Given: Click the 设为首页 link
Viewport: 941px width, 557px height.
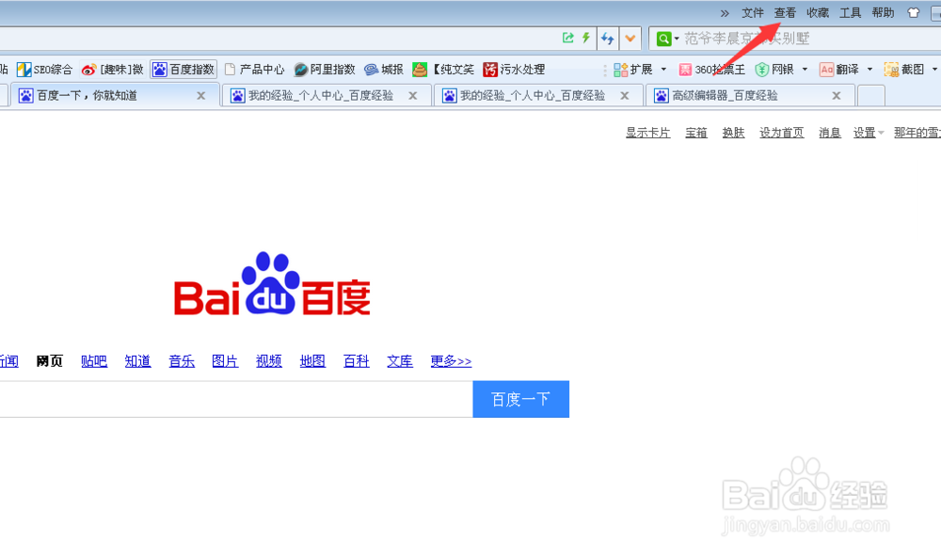Looking at the screenshot, I should [781, 133].
